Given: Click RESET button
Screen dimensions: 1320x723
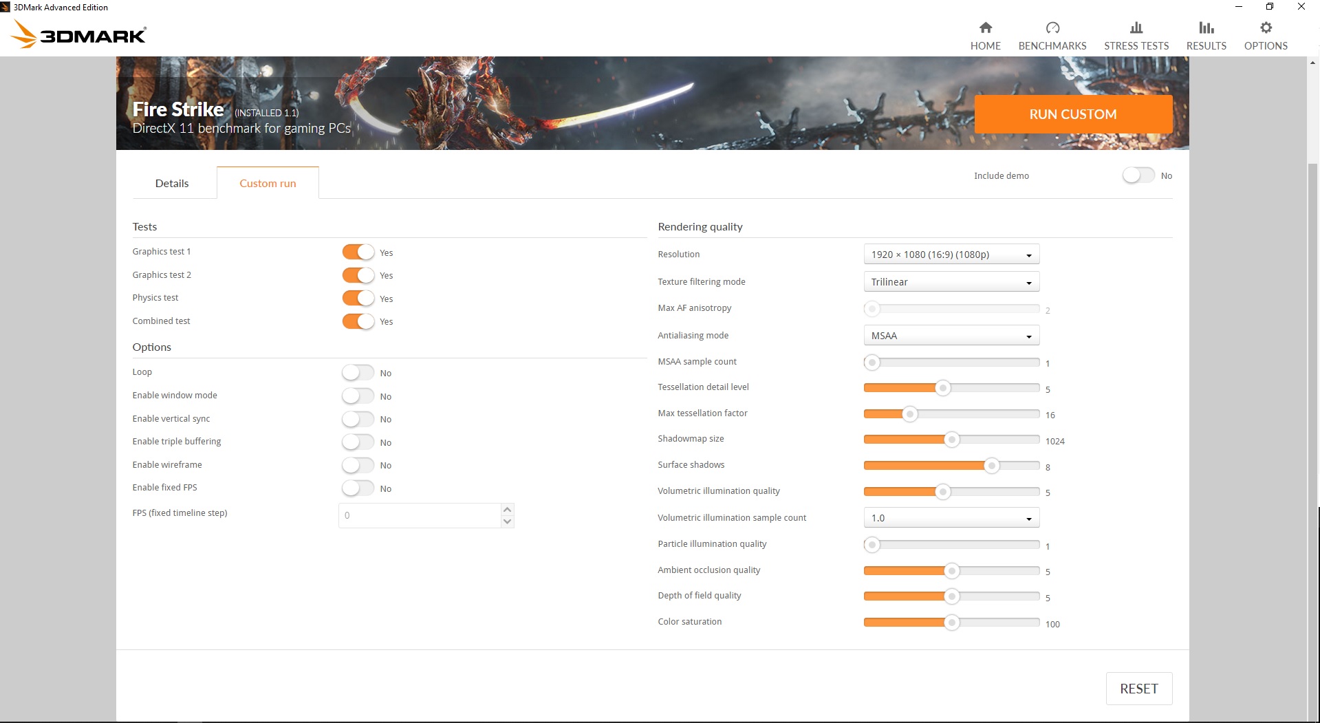Looking at the screenshot, I should point(1138,689).
